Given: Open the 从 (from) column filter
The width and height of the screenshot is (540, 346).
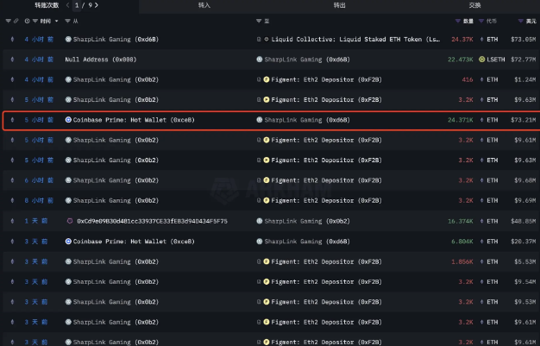Looking at the screenshot, I should (66, 20).
